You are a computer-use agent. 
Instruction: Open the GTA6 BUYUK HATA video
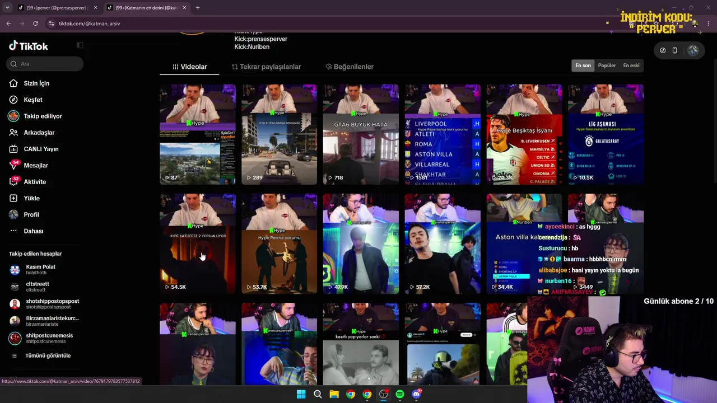pos(361,134)
